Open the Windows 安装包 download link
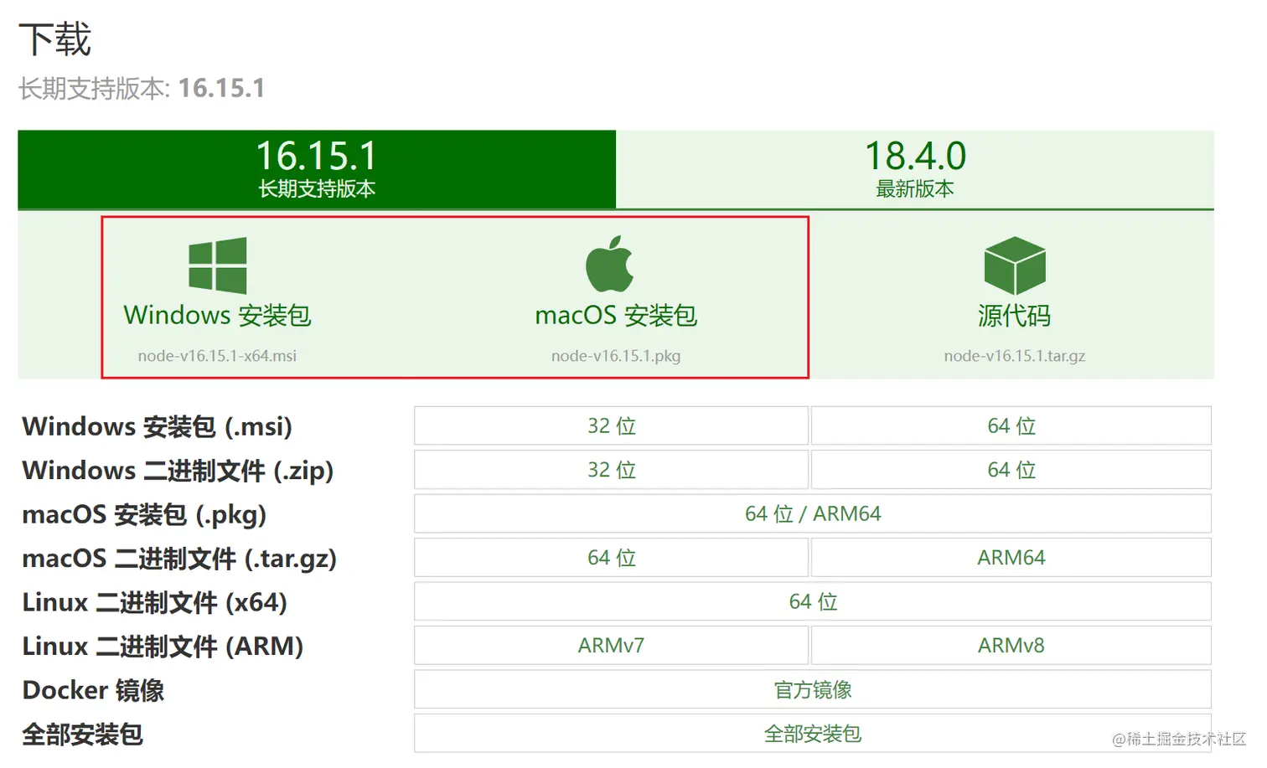 point(218,315)
